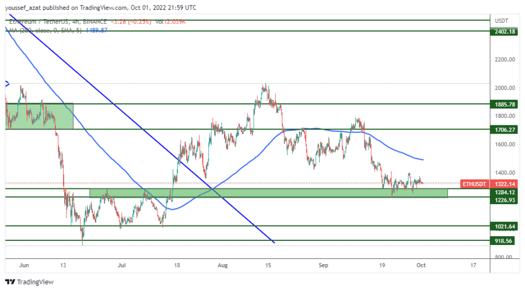The image size is (525, 291).
Task: Click the 1322.14 current price label
Action: (x=504, y=184)
